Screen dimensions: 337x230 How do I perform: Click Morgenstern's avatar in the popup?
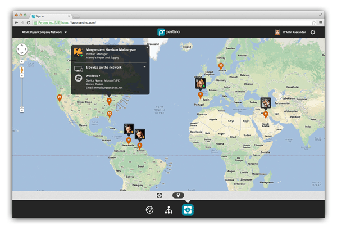[78, 52]
